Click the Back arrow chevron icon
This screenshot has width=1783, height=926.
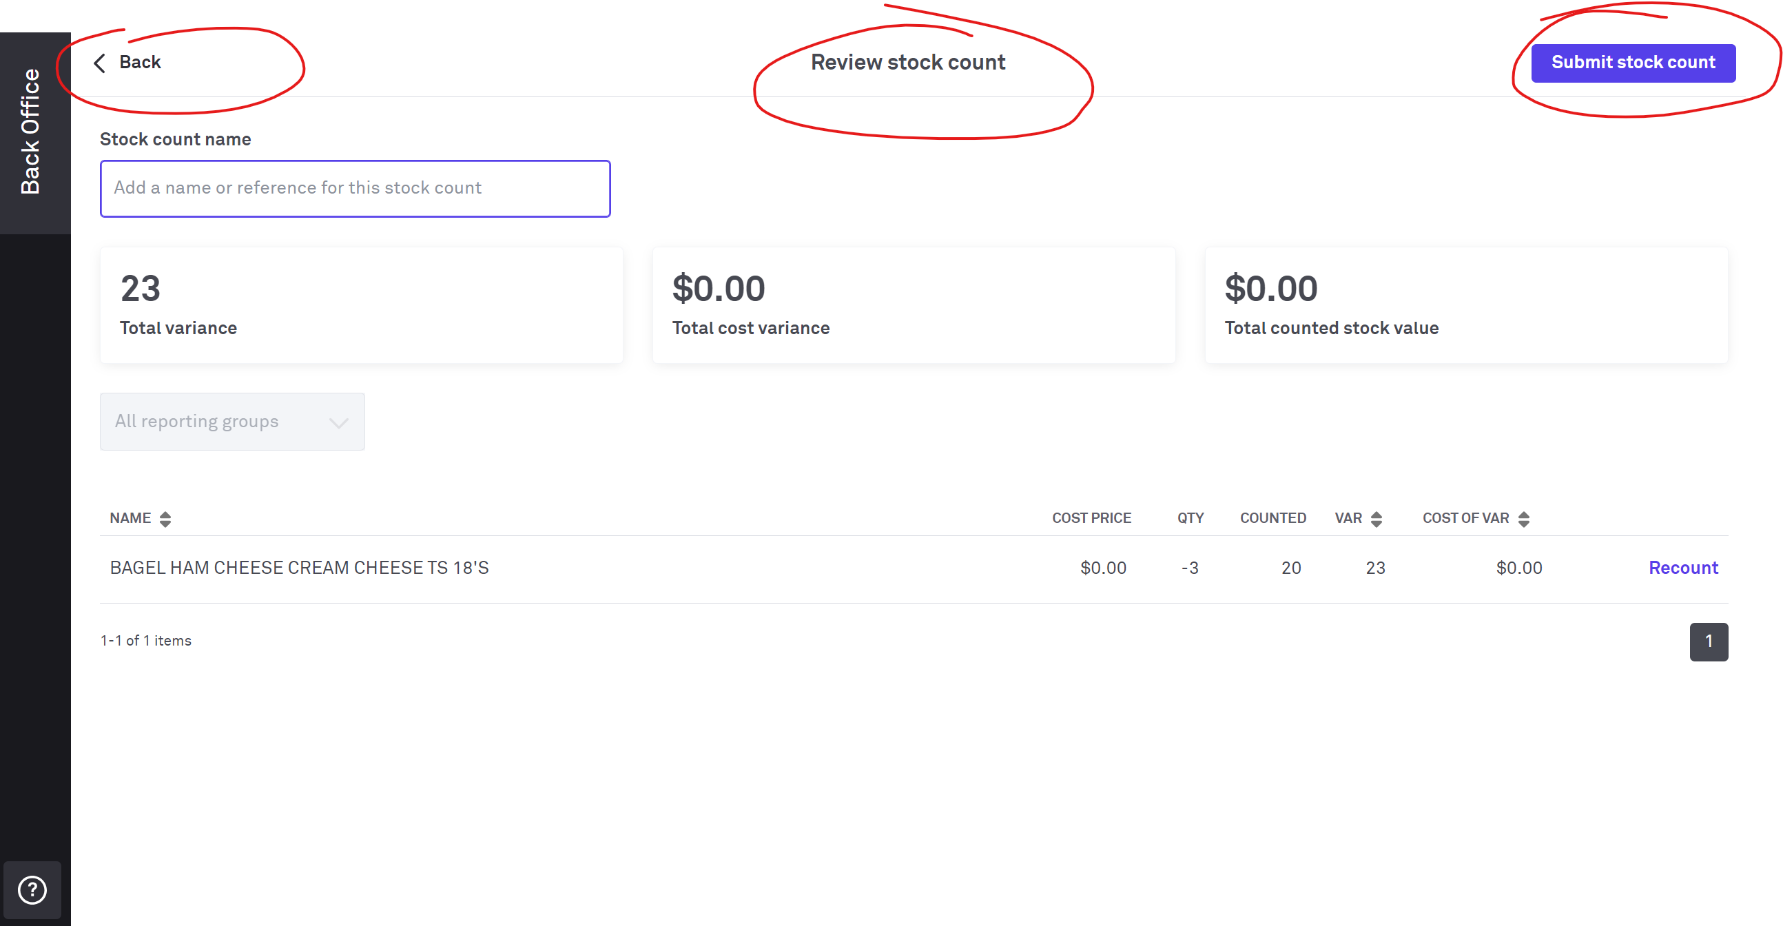[100, 63]
